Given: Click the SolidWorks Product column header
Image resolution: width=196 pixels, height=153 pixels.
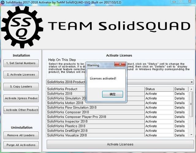Looking at the screenshot, I should click(95, 89).
